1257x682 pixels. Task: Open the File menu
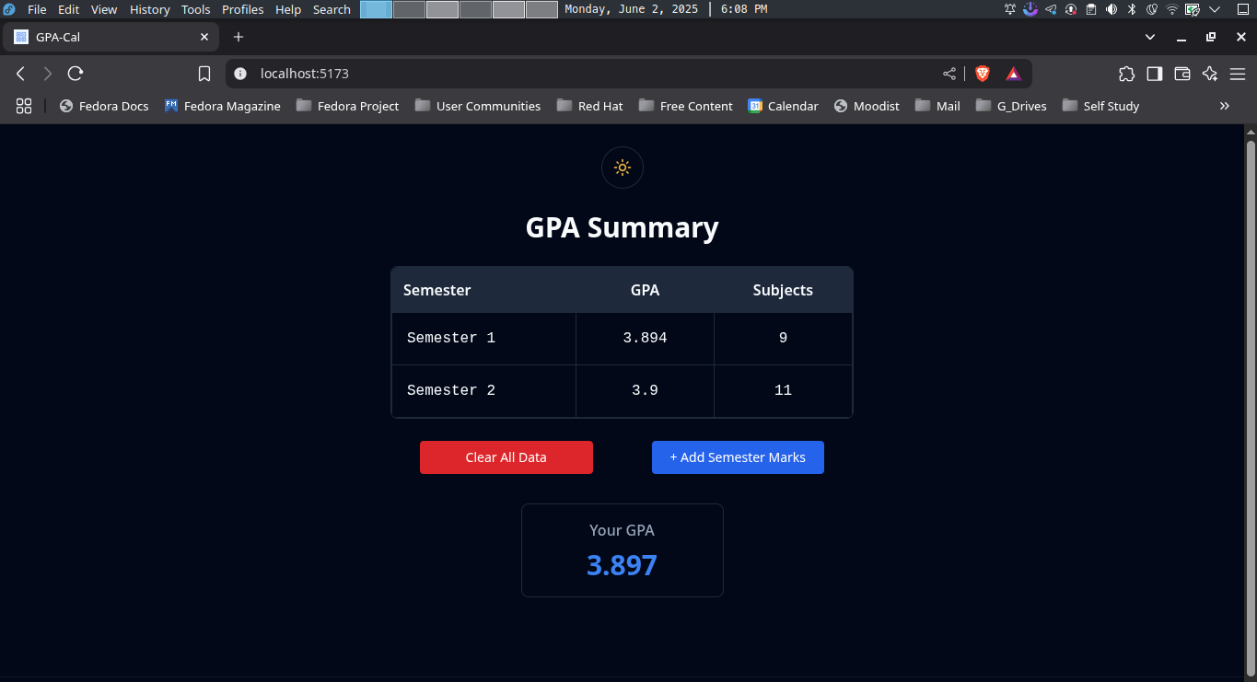[37, 9]
